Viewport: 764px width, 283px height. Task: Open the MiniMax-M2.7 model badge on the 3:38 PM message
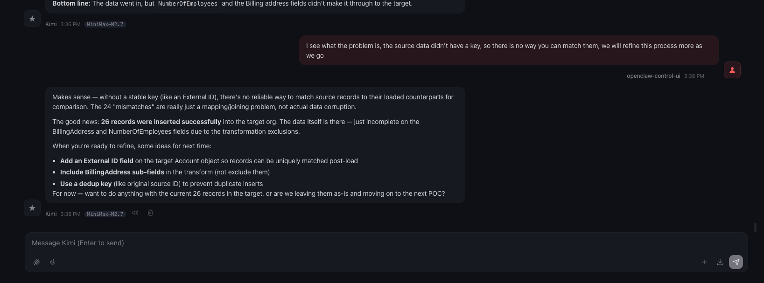pos(105,214)
